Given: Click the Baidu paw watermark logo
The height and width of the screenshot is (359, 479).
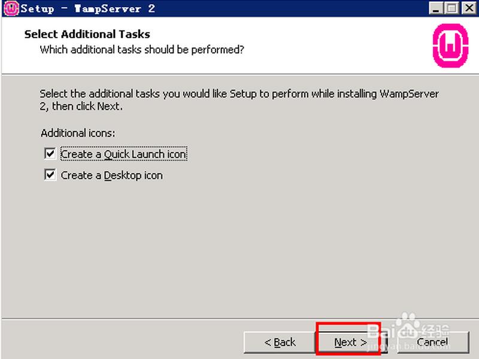Looking at the screenshot, I should click(x=408, y=325).
